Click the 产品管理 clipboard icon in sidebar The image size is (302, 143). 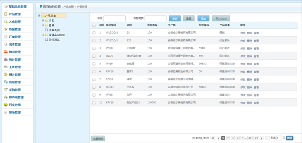tap(6, 14)
